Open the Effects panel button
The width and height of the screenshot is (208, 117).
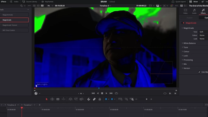coord(4,2)
